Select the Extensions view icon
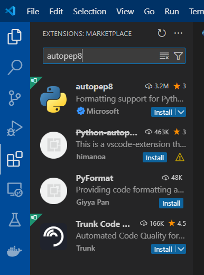Viewport: 204px width, 275px height. (15, 159)
